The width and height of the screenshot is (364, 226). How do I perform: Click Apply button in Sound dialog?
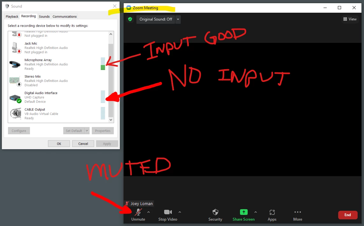coord(107,144)
